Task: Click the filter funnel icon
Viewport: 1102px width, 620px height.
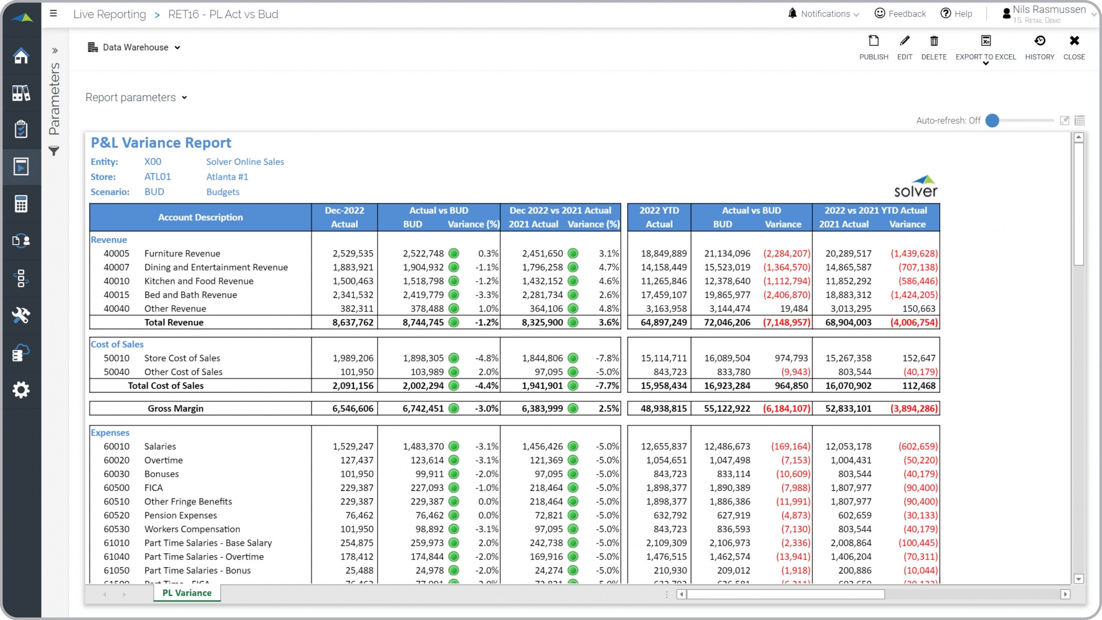Action: click(x=54, y=151)
